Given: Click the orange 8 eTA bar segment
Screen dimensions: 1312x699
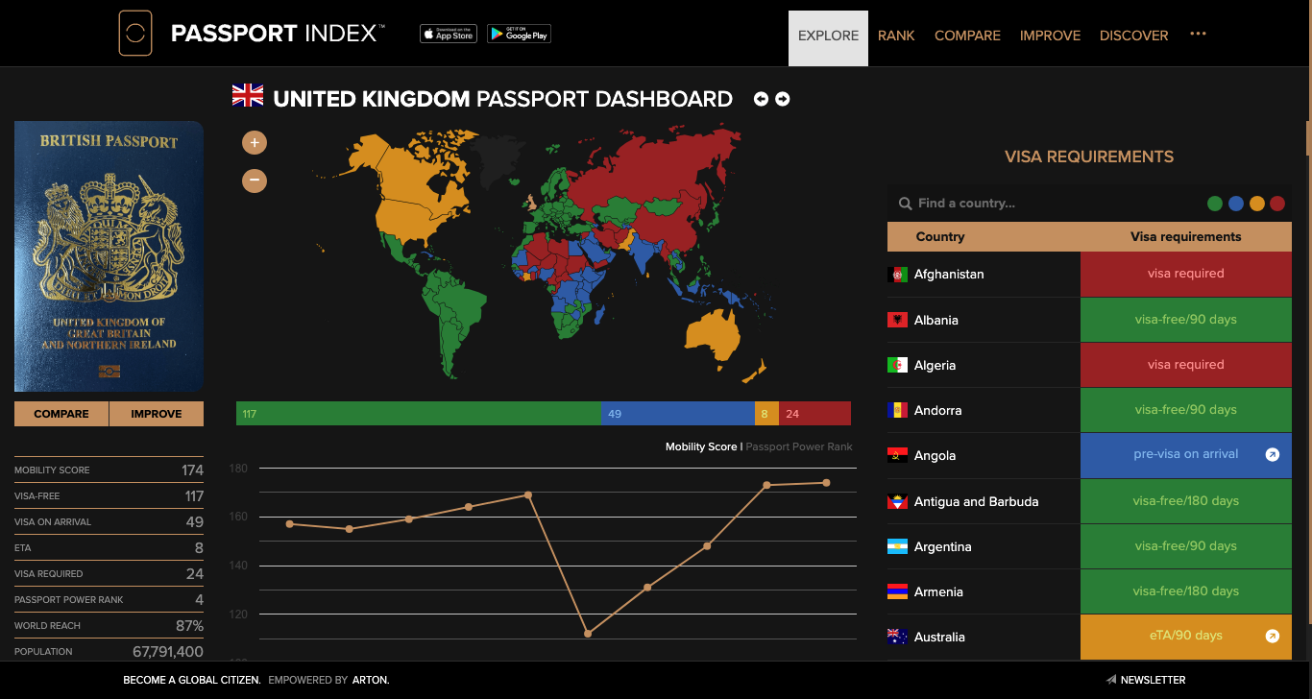Looking at the screenshot, I should (766, 414).
